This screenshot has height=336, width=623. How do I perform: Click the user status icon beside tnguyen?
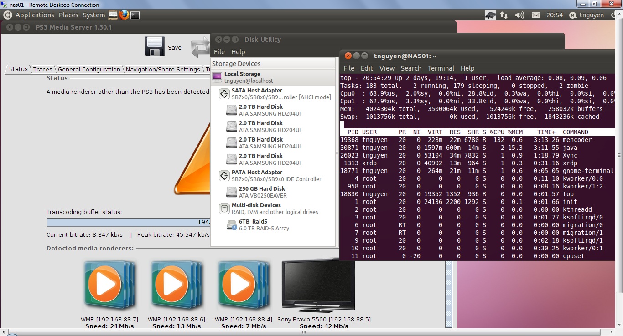(573, 15)
